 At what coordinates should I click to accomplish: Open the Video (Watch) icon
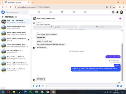[62, 12]
